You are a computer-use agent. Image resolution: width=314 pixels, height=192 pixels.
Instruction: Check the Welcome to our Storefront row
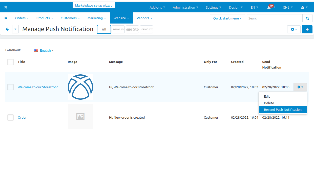click(10, 87)
